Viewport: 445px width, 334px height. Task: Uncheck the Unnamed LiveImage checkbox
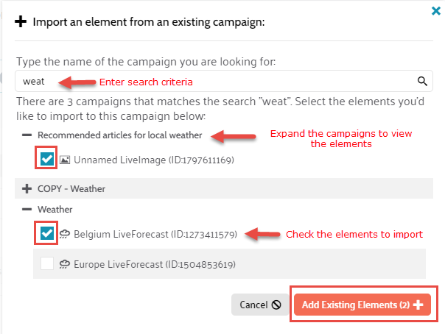pos(46,159)
